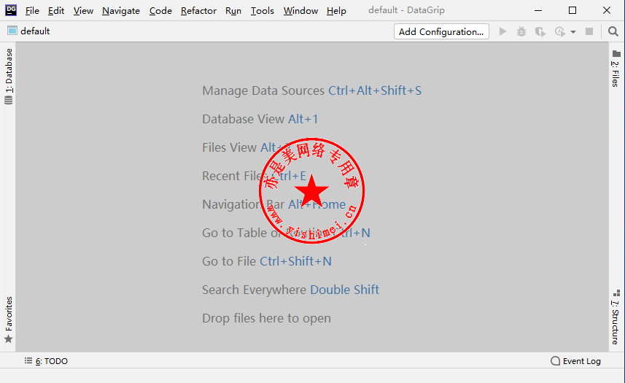Image resolution: width=625 pixels, height=383 pixels.
Task: Click the Profiler run icon
Action: [x=560, y=31]
